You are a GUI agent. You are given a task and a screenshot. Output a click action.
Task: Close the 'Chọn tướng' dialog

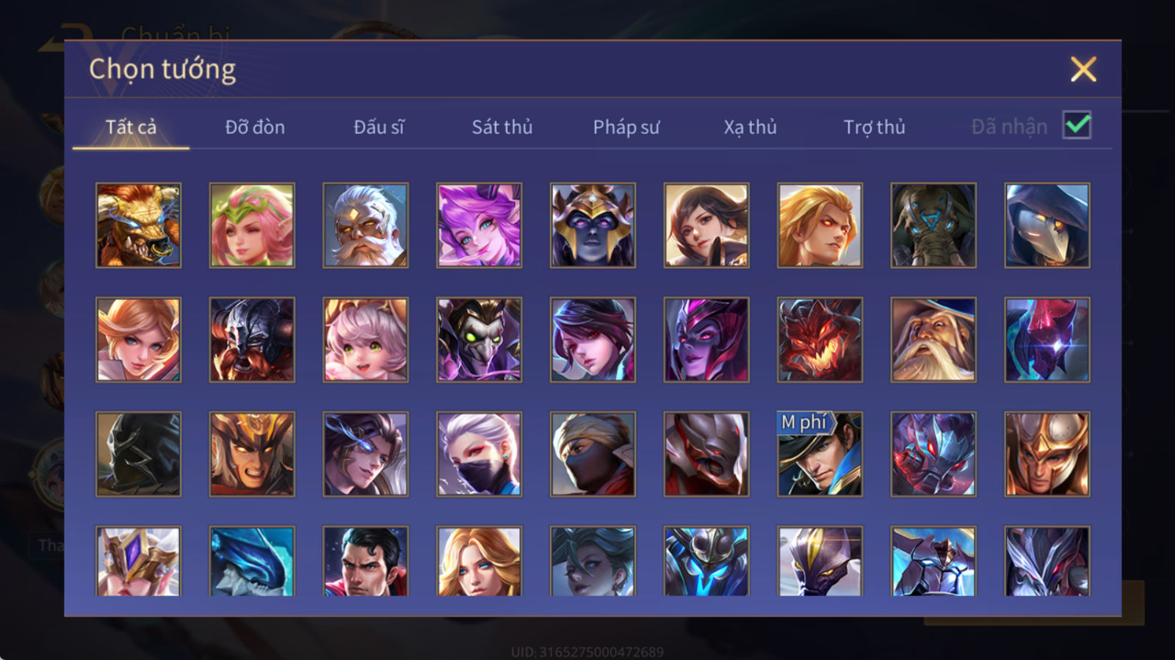(x=1083, y=70)
